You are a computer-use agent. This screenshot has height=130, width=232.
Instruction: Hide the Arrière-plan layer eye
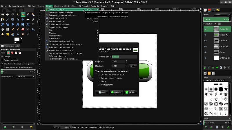(x=205, y=58)
